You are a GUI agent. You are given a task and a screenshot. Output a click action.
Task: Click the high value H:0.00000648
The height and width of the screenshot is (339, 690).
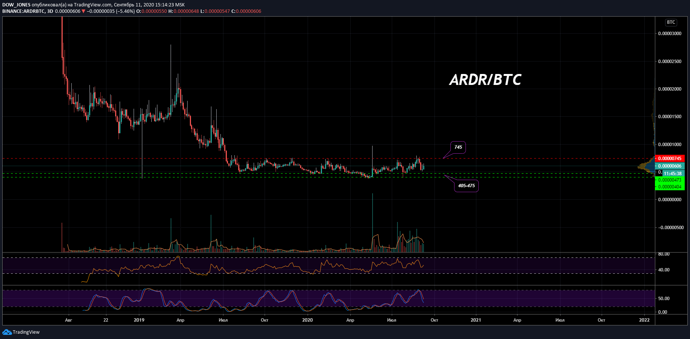pyautogui.click(x=183, y=11)
